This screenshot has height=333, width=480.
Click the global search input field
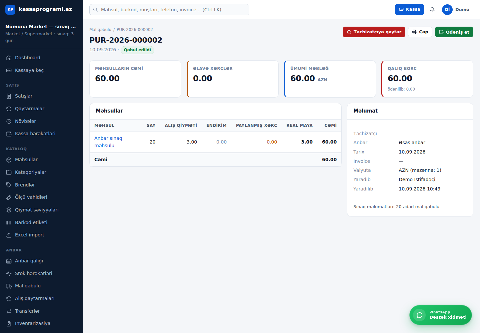pos(169,10)
